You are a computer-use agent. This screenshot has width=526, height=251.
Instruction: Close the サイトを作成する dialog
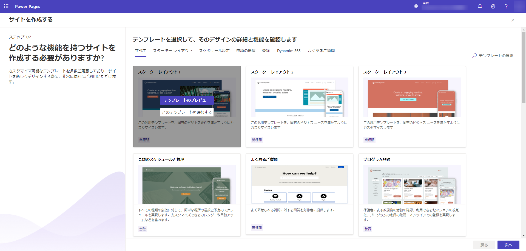(x=513, y=20)
